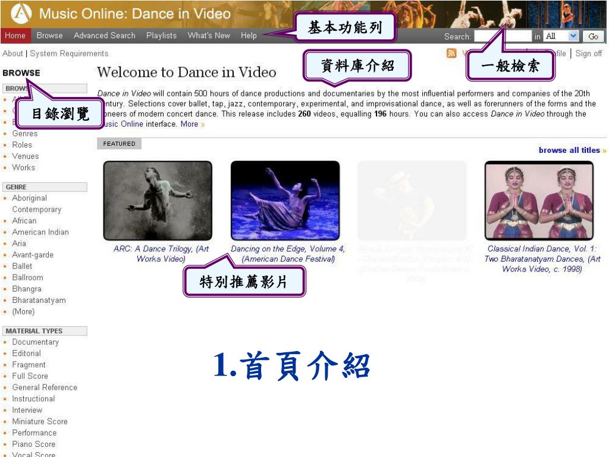The image size is (609, 457).
Task: Select the Aria genre
Action: pos(19,243)
